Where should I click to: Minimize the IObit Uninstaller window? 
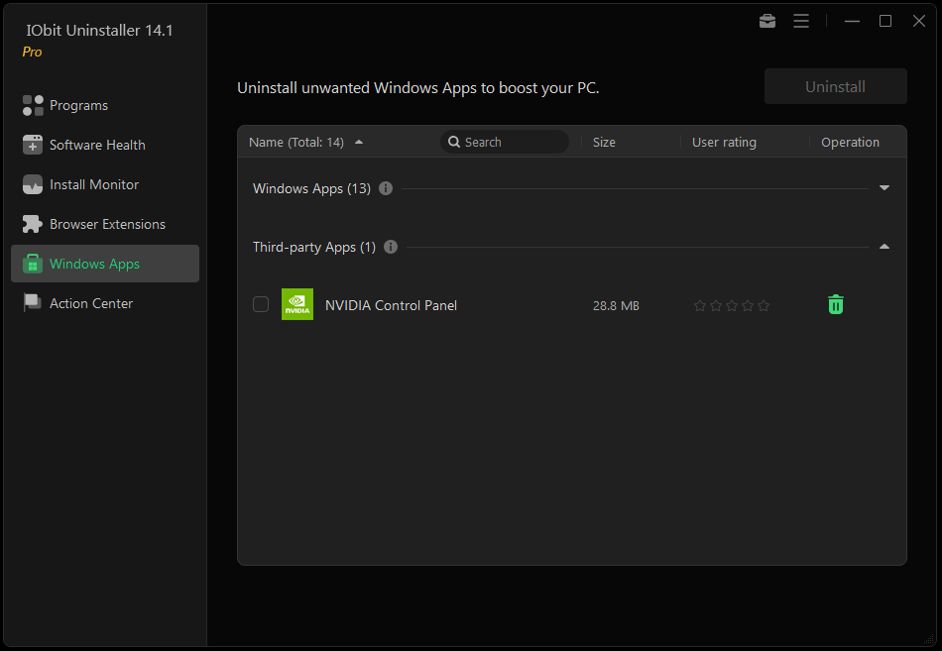pyautogui.click(x=852, y=21)
